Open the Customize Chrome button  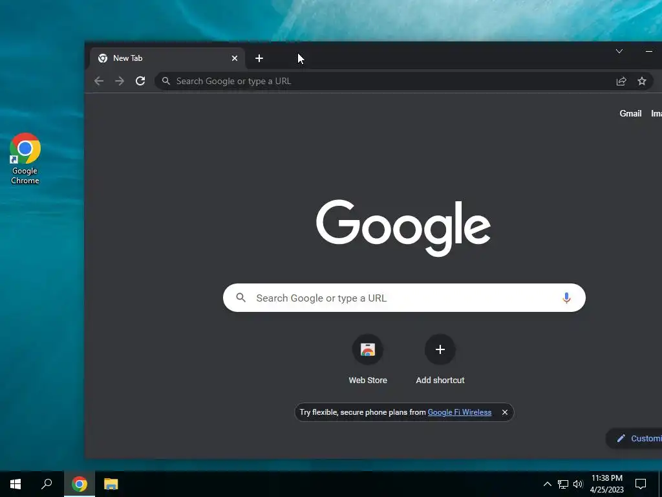pyautogui.click(x=634, y=438)
